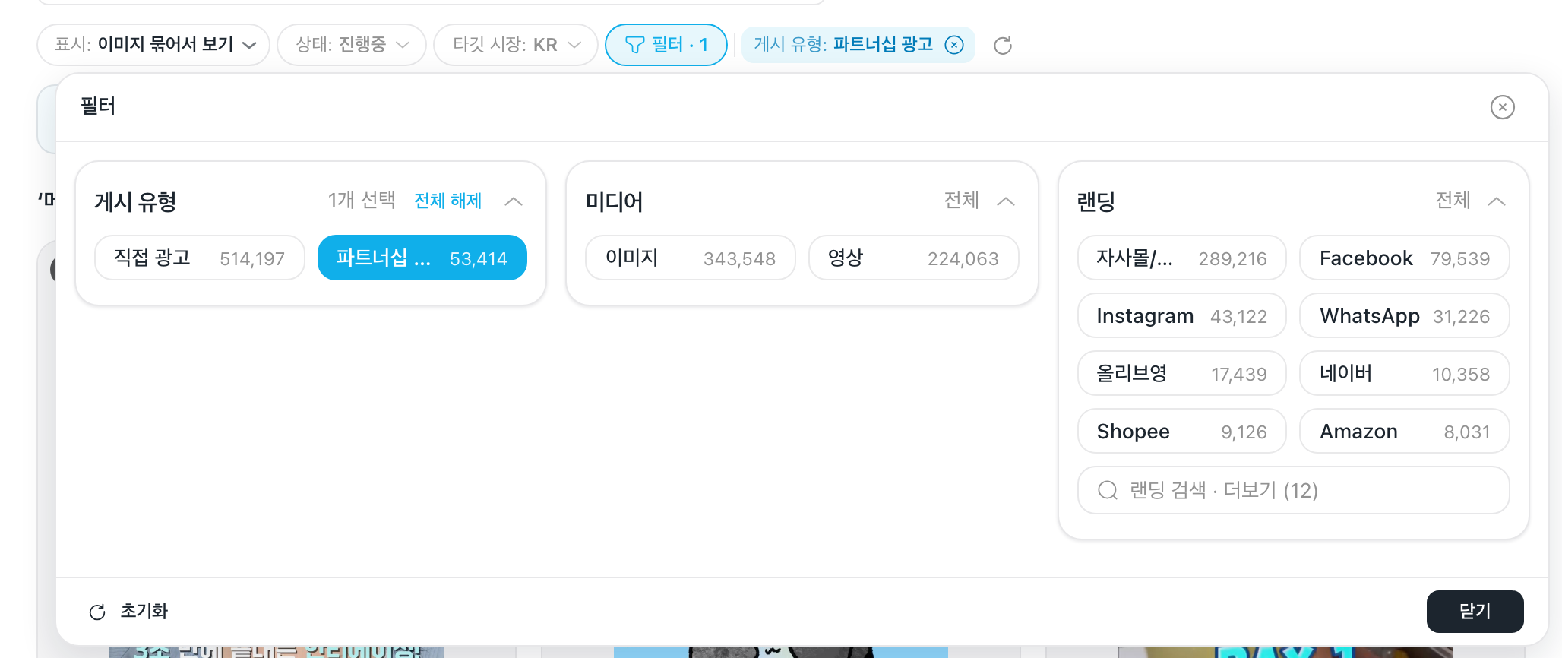Collapse the 랜딩 section chevron
Image resolution: width=1562 pixels, height=658 pixels.
point(1497,201)
